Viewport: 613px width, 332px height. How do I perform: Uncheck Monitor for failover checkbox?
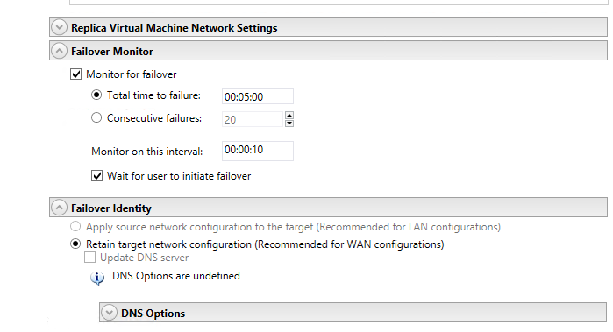tap(75, 74)
